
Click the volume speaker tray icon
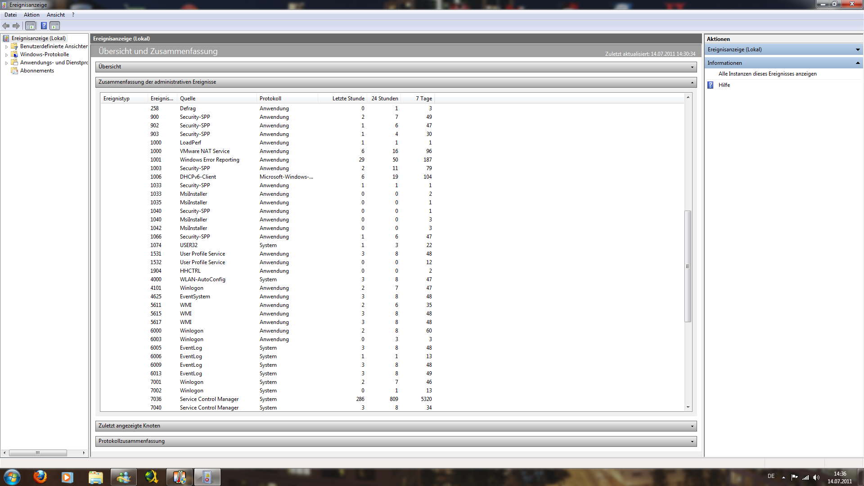point(816,477)
